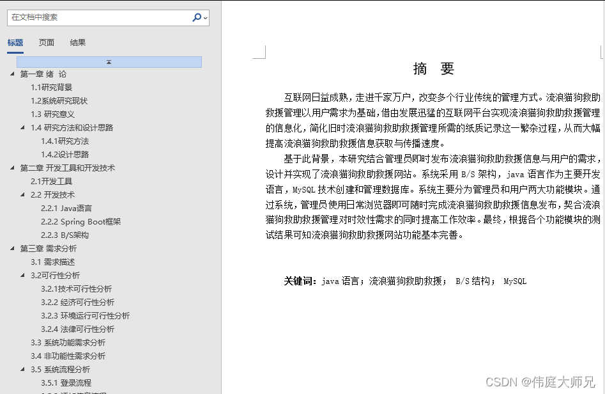Image resolution: width=605 pixels, height=394 pixels.
Task: Collapse the 3.5 系统流程分析 section
Action: point(23,369)
